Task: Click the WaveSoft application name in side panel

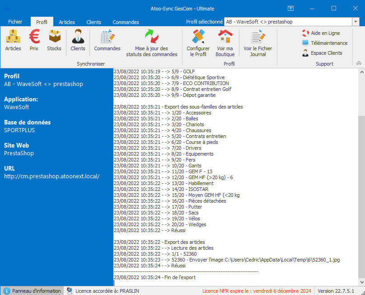Action: [17, 107]
